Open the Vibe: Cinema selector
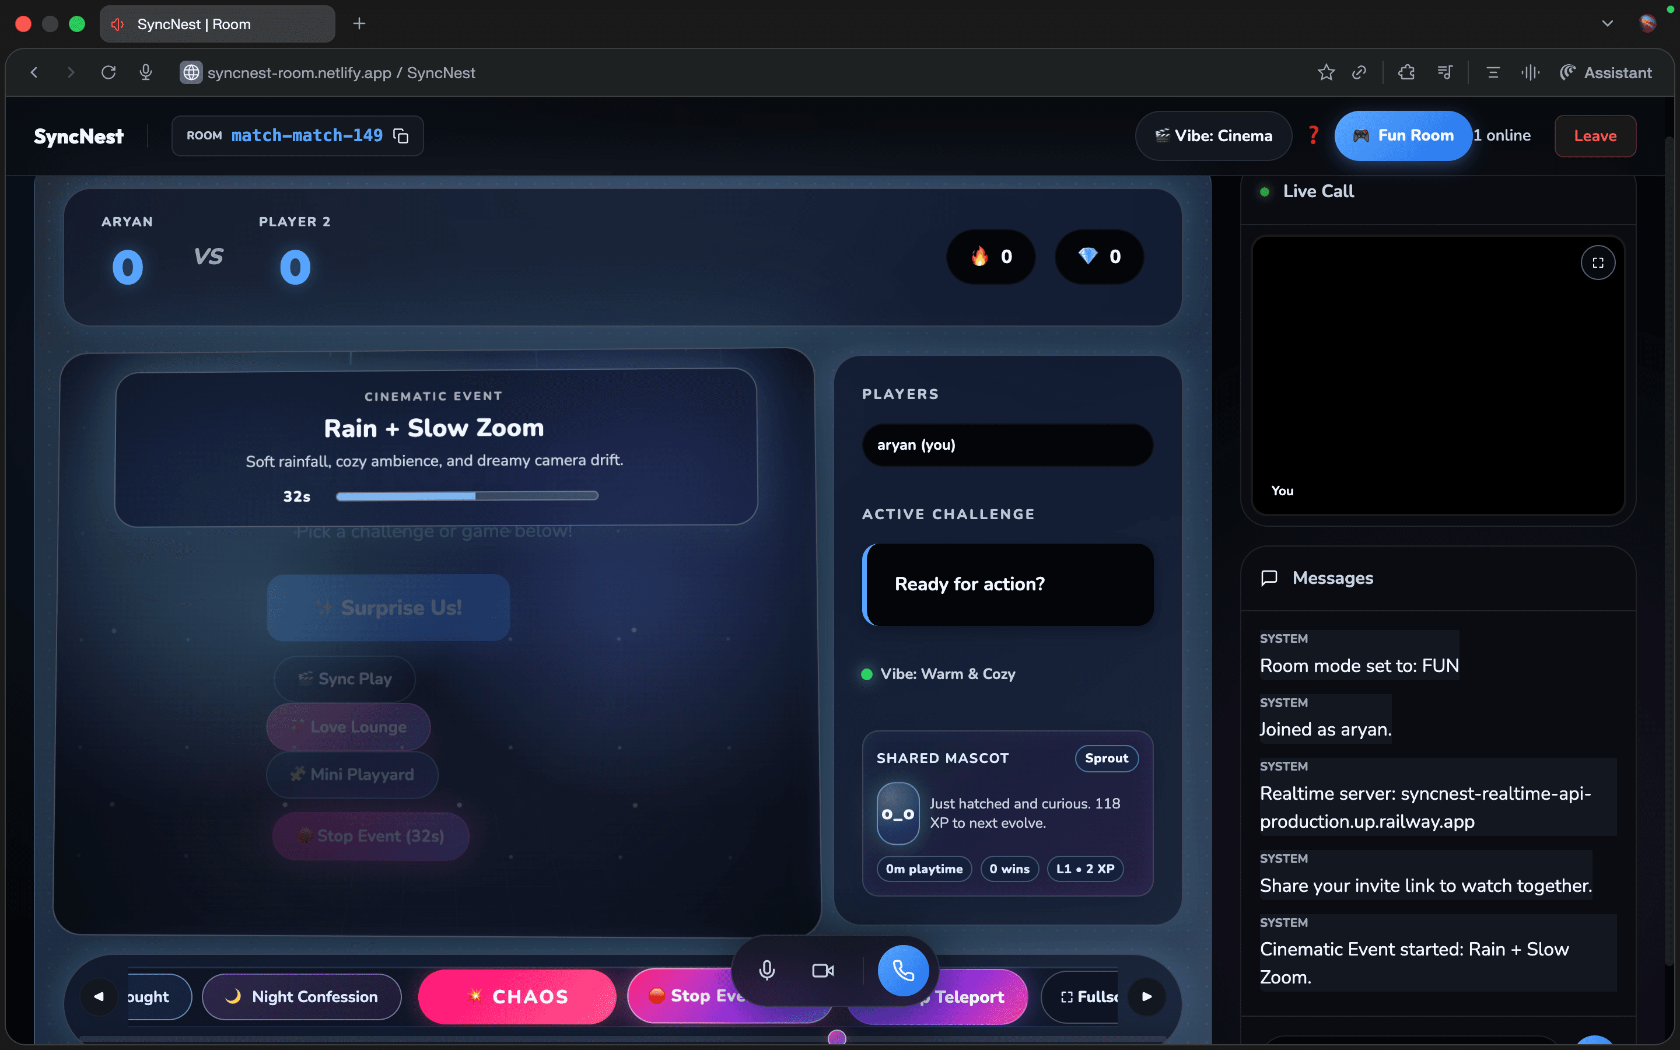This screenshot has height=1050, width=1680. (x=1213, y=135)
